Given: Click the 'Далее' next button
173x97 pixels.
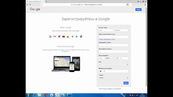Looking at the screenshot, I should click(x=126, y=83).
